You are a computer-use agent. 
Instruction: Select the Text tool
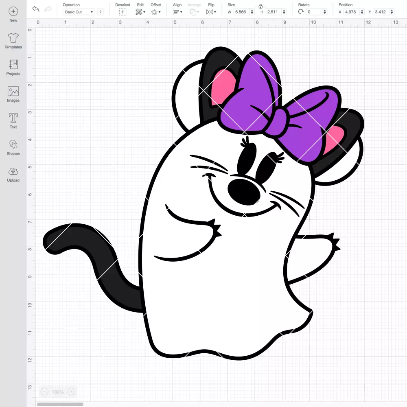[x=13, y=121]
